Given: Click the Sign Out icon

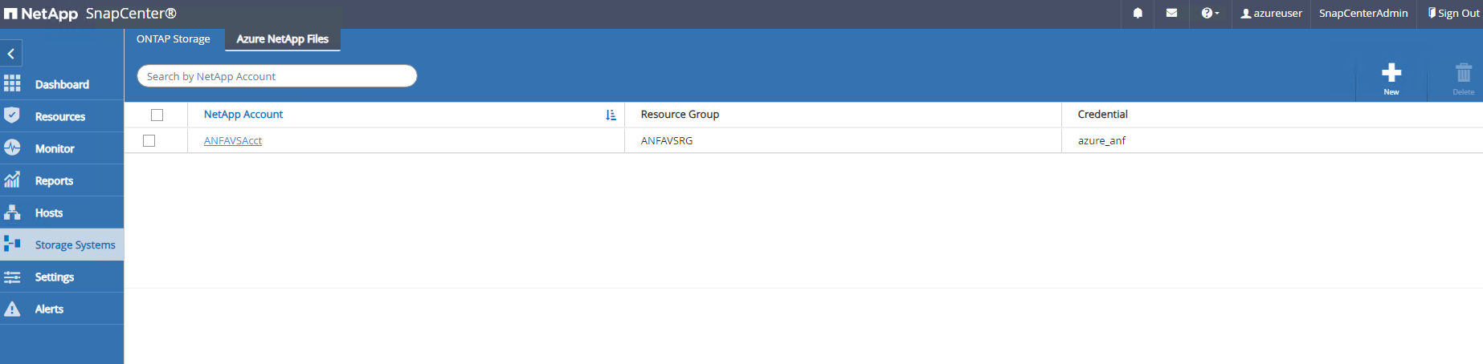Looking at the screenshot, I should pos(1432,13).
